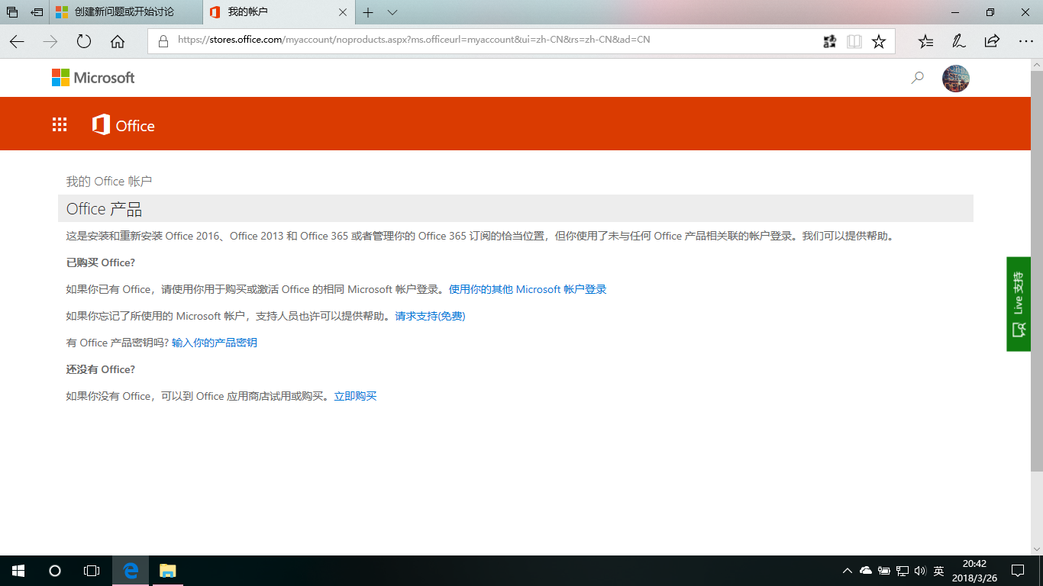Add notes with the pen icon
This screenshot has height=586, width=1043.
(958, 41)
